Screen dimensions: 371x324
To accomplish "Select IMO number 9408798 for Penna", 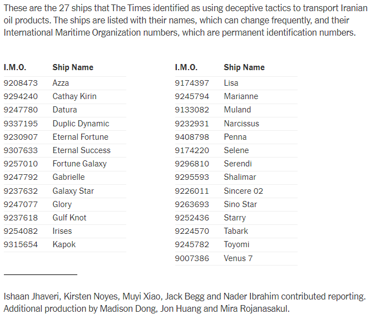I will point(192,137).
